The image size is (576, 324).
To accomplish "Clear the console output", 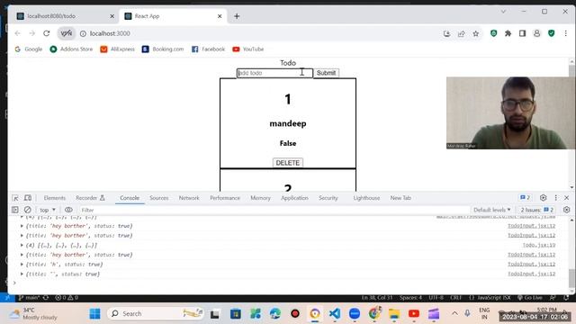I will pos(28,210).
